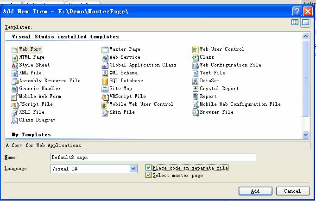This screenshot has height=201, width=316.
Task: Click the Browser File label text
Action: point(216,112)
